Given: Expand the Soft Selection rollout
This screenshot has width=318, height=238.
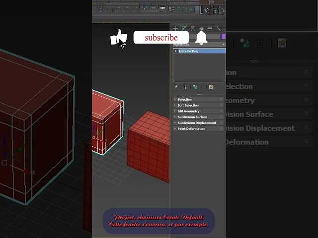Looking at the screenshot, I should point(198,105).
